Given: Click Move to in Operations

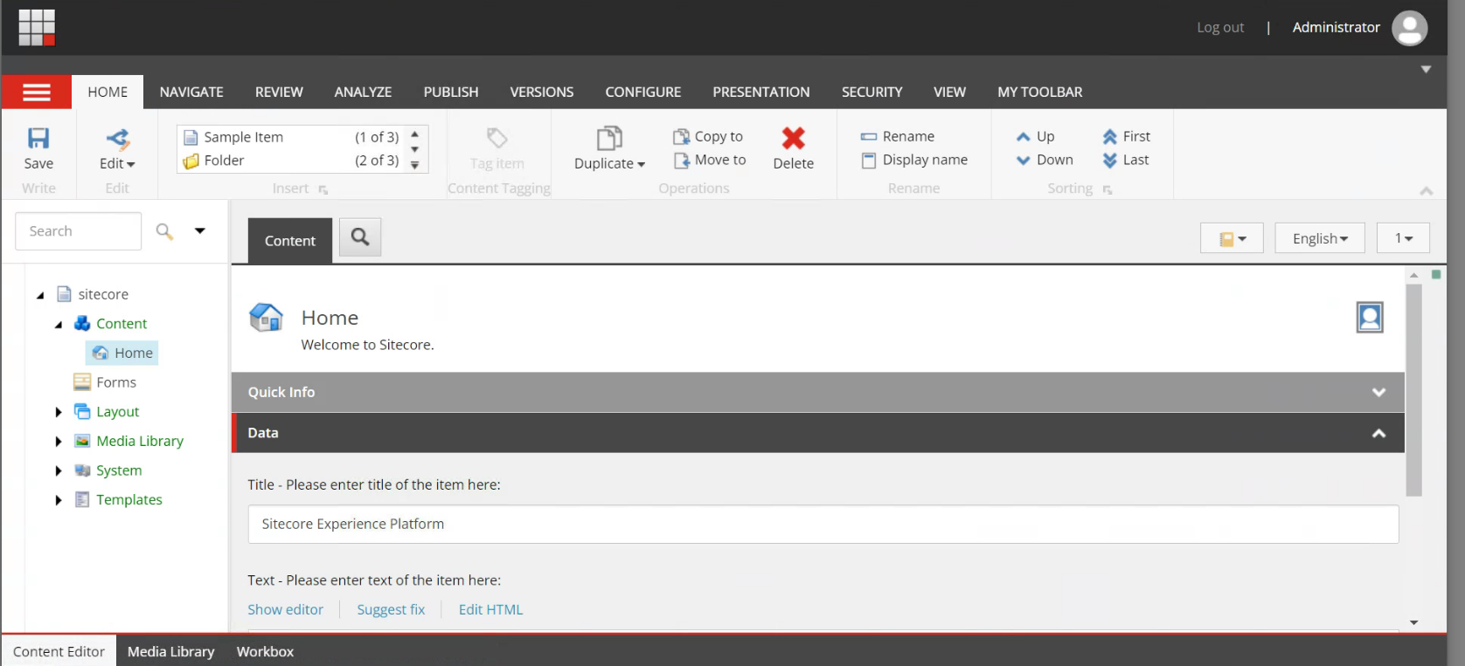Looking at the screenshot, I should [710, 160].
